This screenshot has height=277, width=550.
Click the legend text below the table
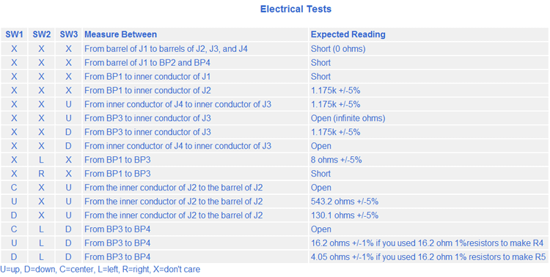click(x=100, y=270)
